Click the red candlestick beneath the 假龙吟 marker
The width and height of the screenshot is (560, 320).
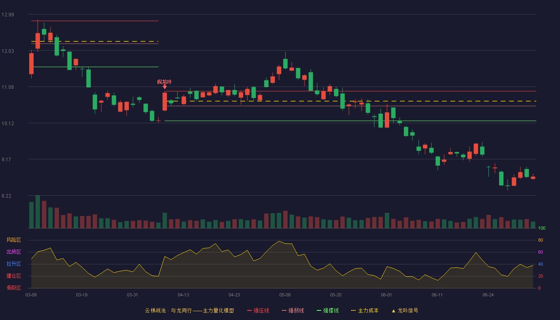point(164,102)
